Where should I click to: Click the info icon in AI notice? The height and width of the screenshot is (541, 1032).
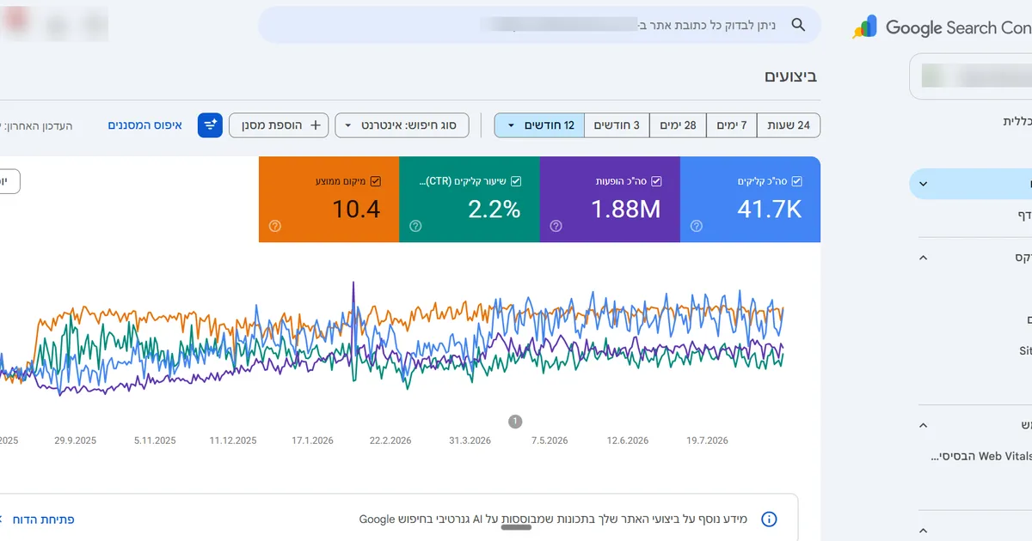tap(770, 519)
